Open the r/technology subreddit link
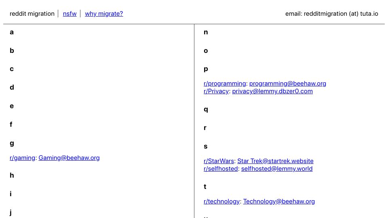 tap(222, 201)
